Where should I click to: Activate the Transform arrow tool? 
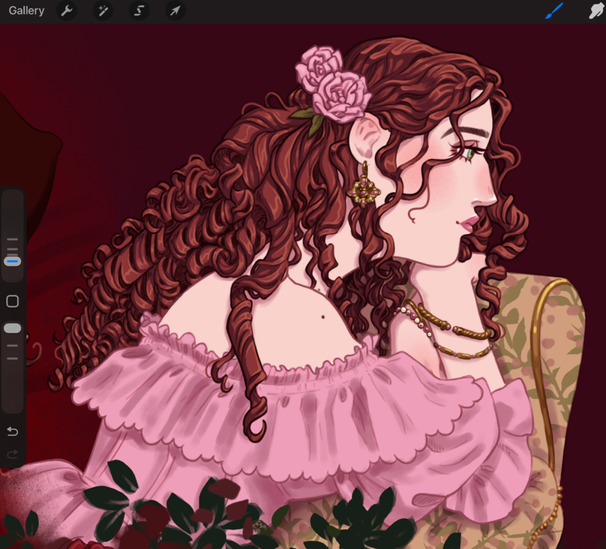(x=175, y=11)
